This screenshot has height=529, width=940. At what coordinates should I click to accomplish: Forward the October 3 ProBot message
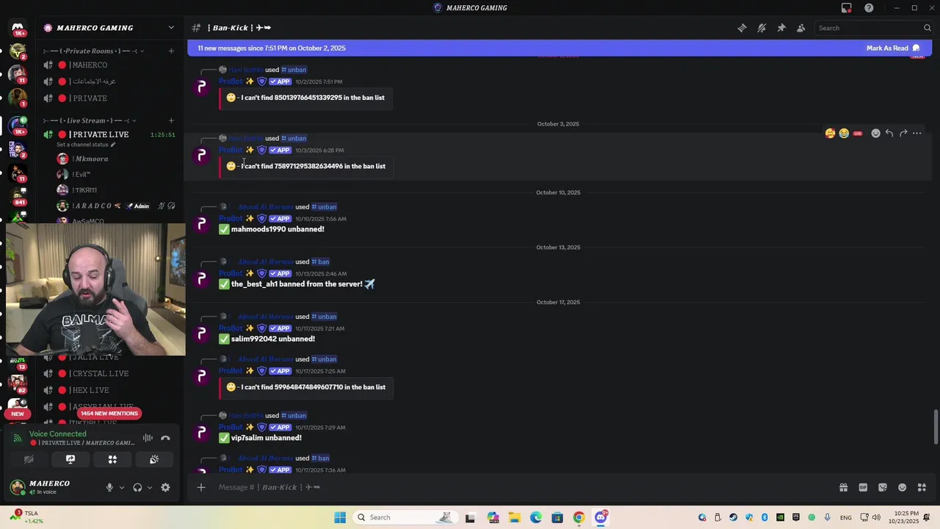pos(903,133)
